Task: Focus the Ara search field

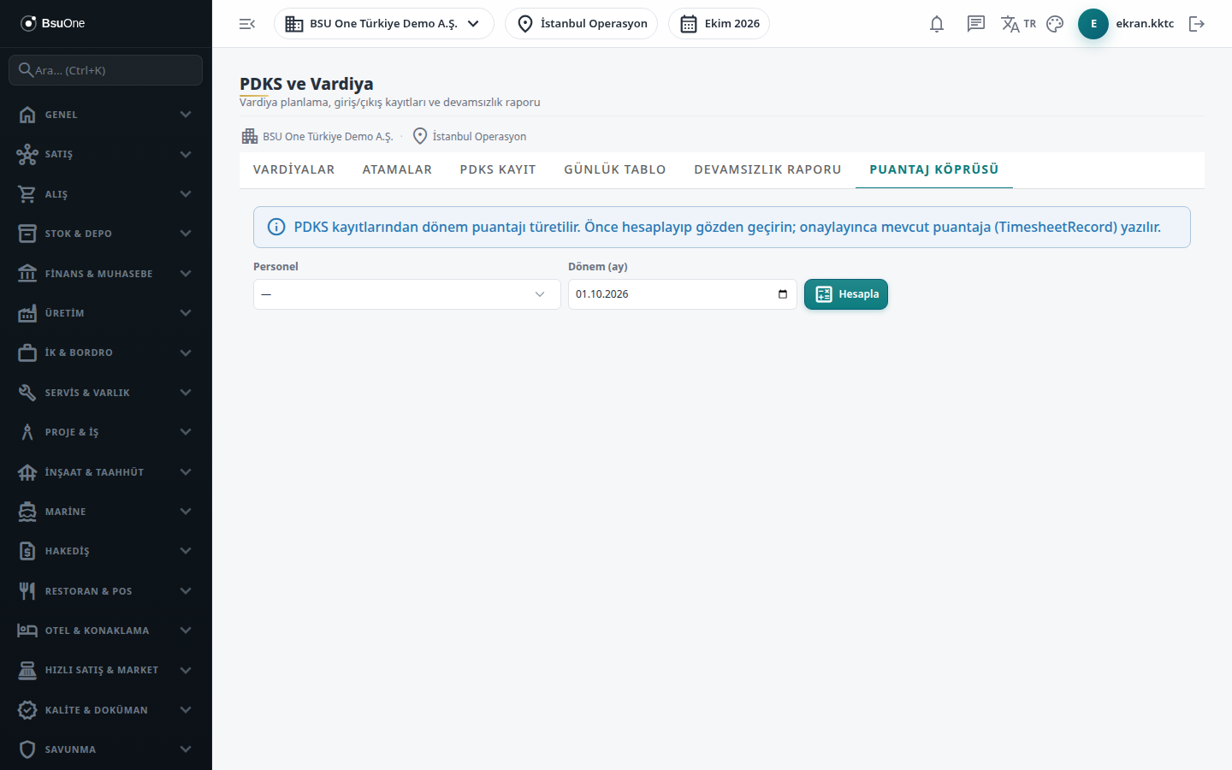Action: coord(106,70)
